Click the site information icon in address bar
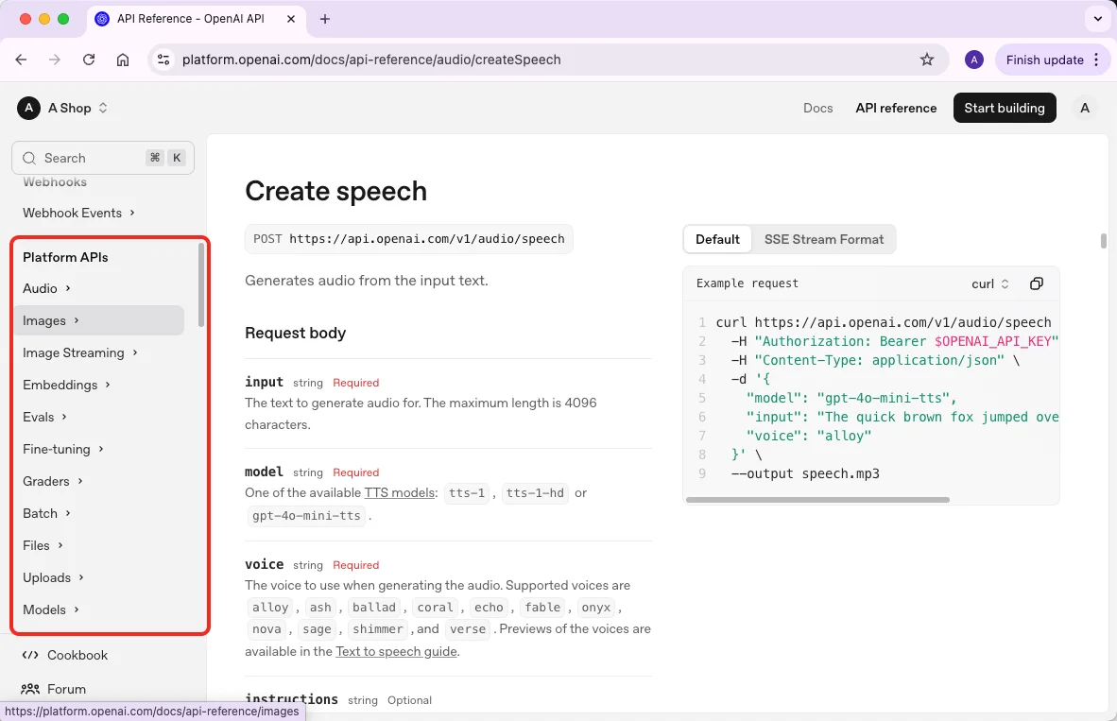The height and width of the screenshot is (721, 1117). tap(163, 60)
